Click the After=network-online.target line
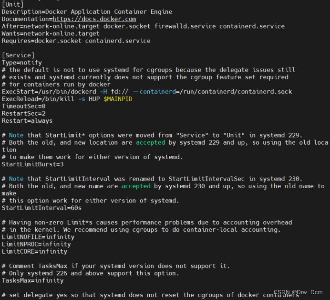The image size is (330, 300). 143,26
